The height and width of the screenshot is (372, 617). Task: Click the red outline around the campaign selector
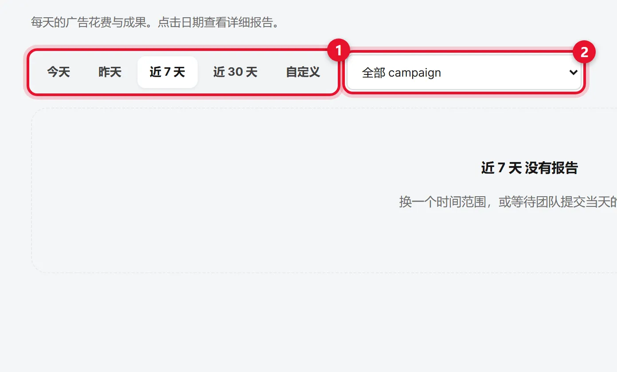[x=464, y=94]
